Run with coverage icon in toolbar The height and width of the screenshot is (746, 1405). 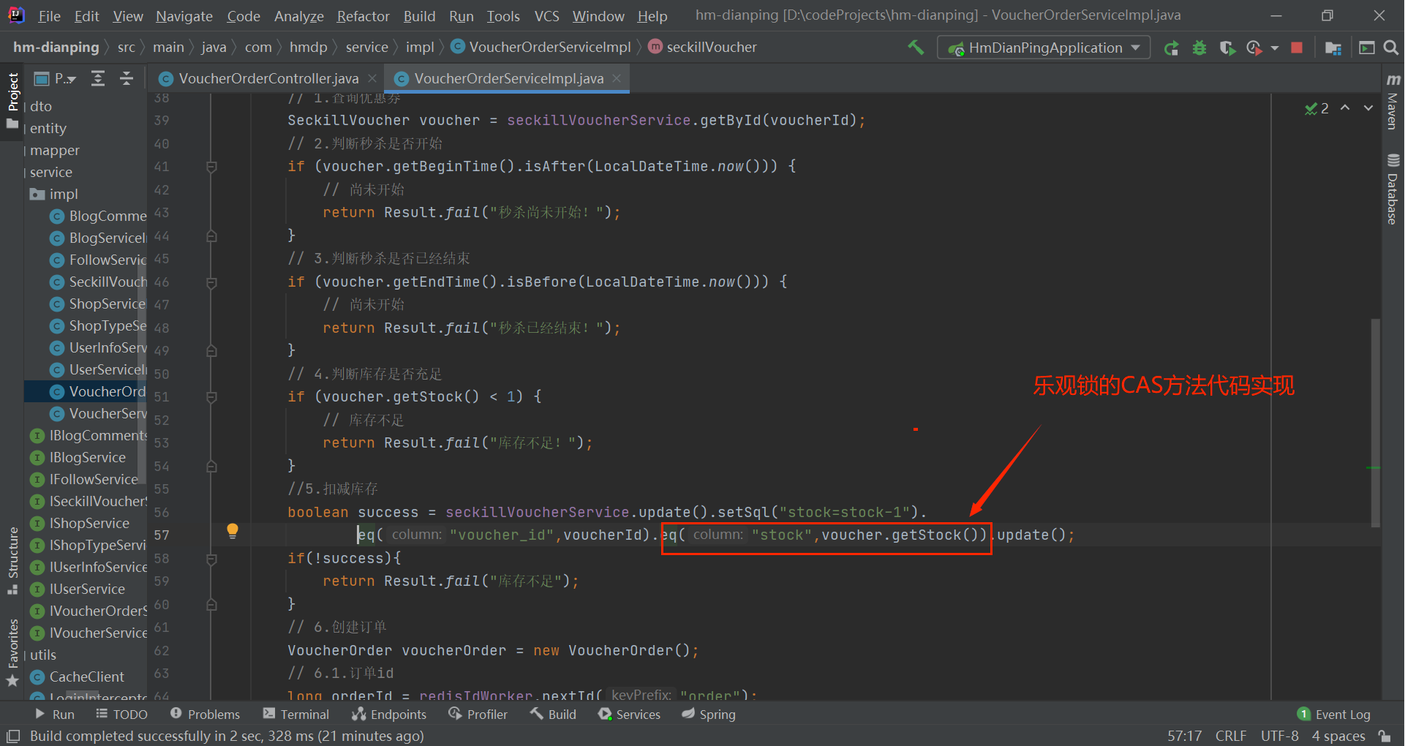[x=1227, y=48]
